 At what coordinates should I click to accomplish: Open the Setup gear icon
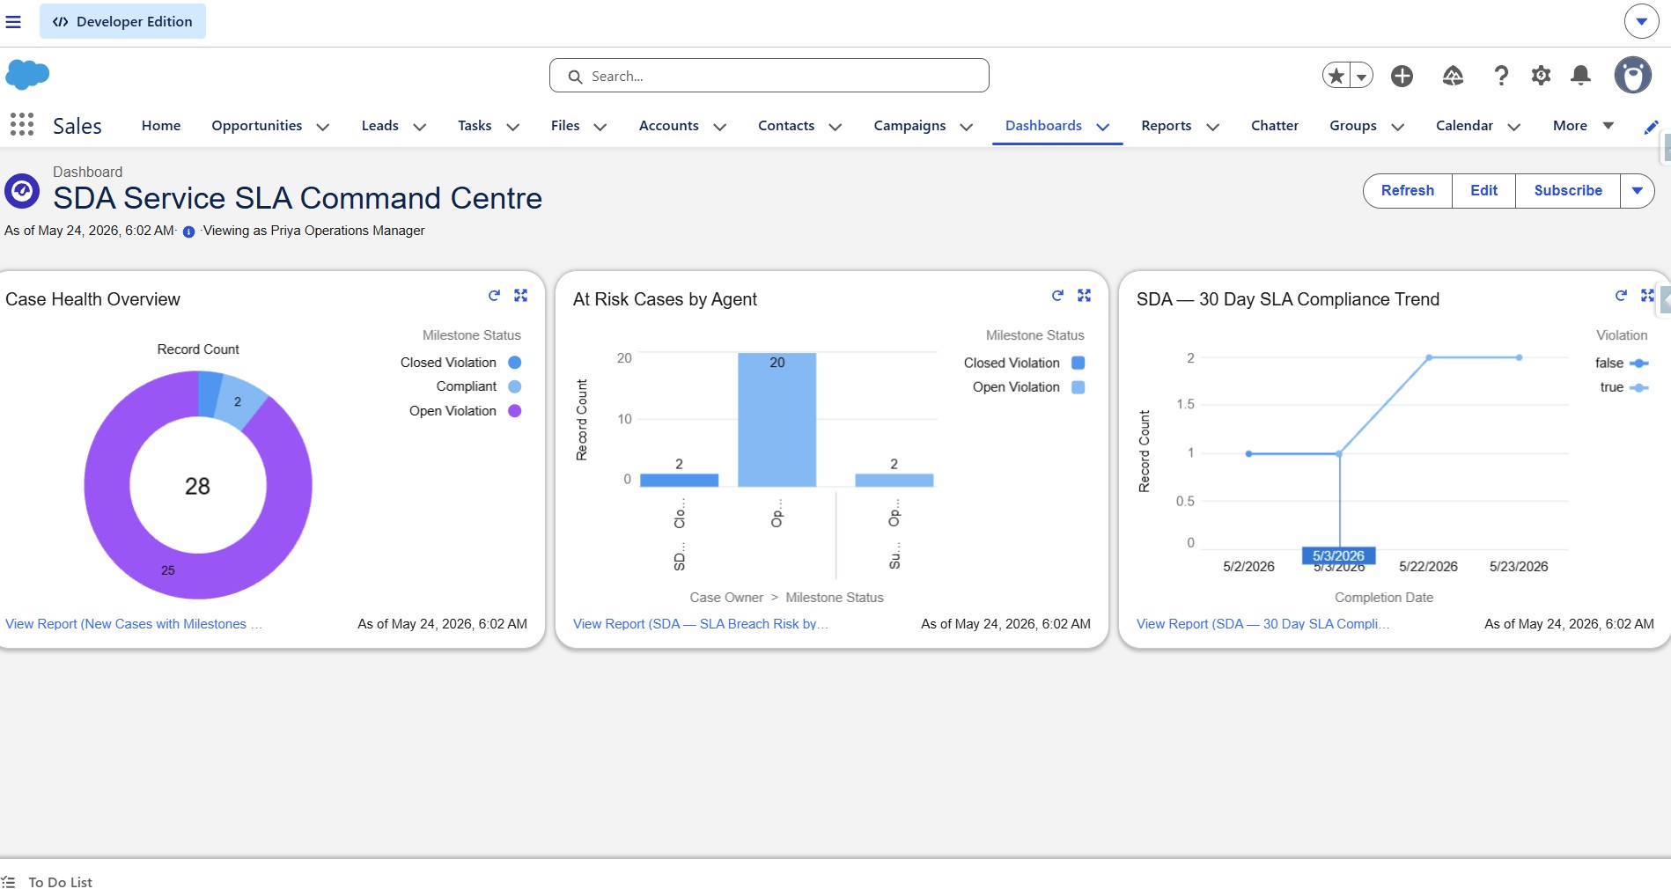pos(1541,76)
